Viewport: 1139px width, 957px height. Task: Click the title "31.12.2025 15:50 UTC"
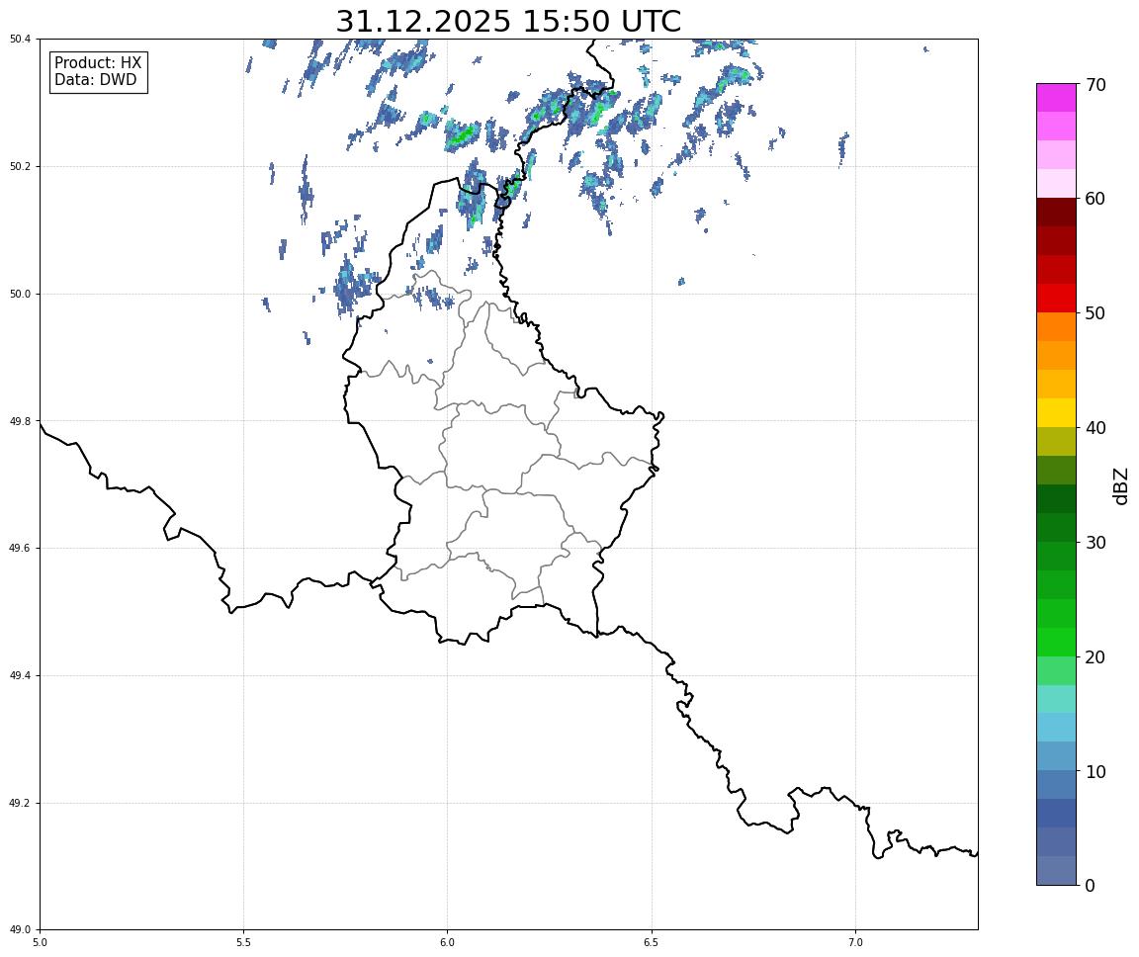508,21
